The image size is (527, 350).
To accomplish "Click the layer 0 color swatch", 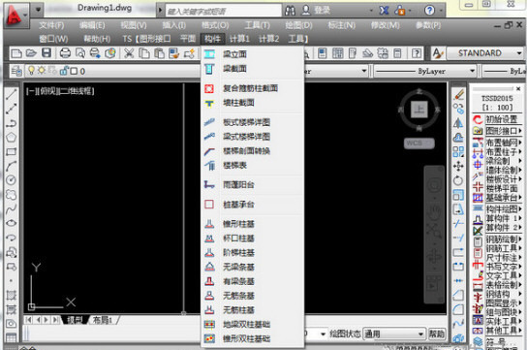I will point(74,72).
